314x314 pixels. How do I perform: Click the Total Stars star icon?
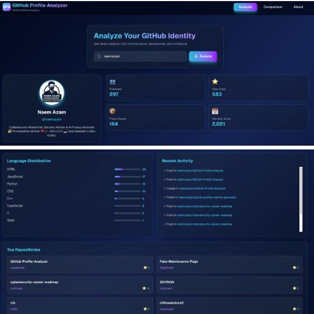pyautogui.click(x=215, y=81)
